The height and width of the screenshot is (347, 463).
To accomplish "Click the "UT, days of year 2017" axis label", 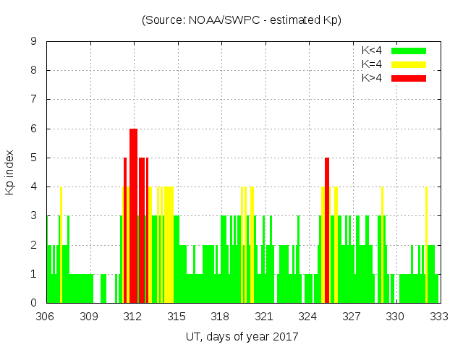I will (x=242, y=336).
